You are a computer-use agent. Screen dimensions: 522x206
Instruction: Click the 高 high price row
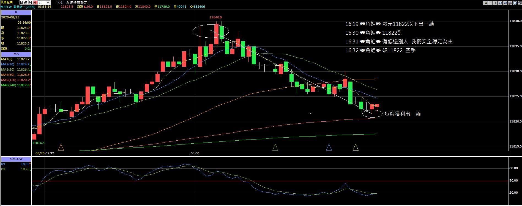pos(16,33)
